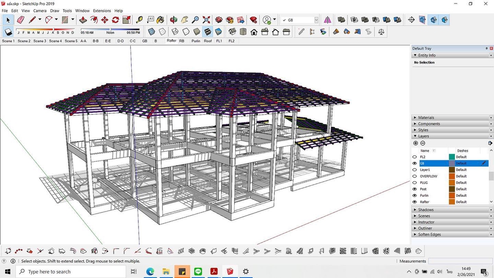This screenshot has width=494, height=278.
Task: Expand the Shadows panel
Action: 426,210
